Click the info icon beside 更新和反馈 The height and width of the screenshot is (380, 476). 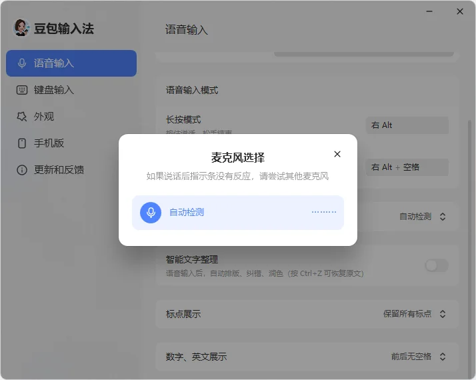point(22,170)
